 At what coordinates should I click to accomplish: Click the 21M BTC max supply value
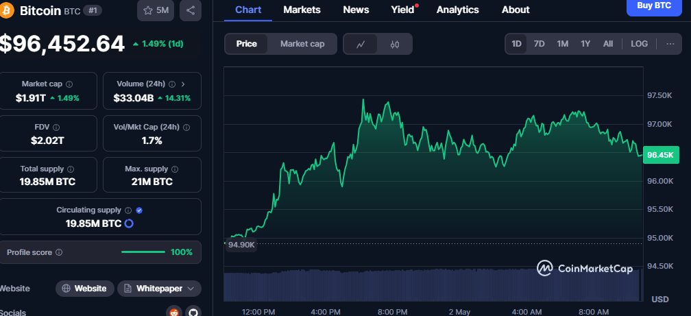coord(151,182)
